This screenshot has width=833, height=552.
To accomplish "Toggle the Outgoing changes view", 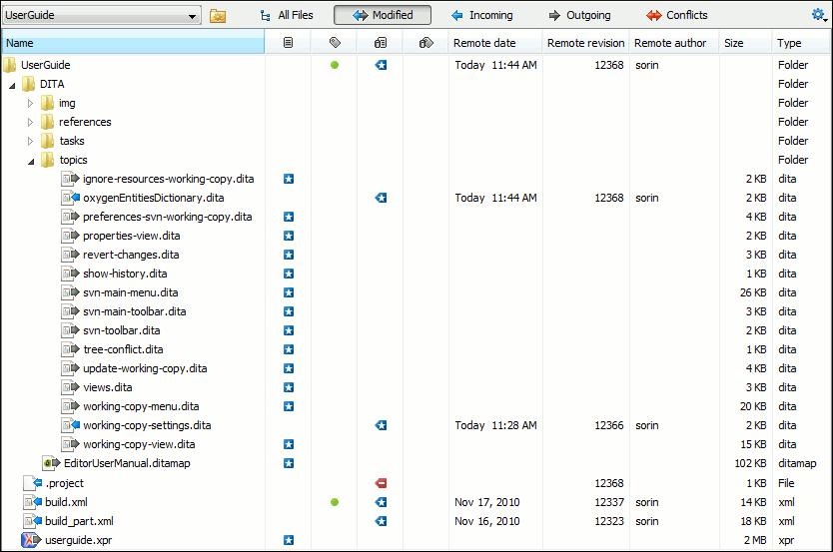I will [579, 15].
